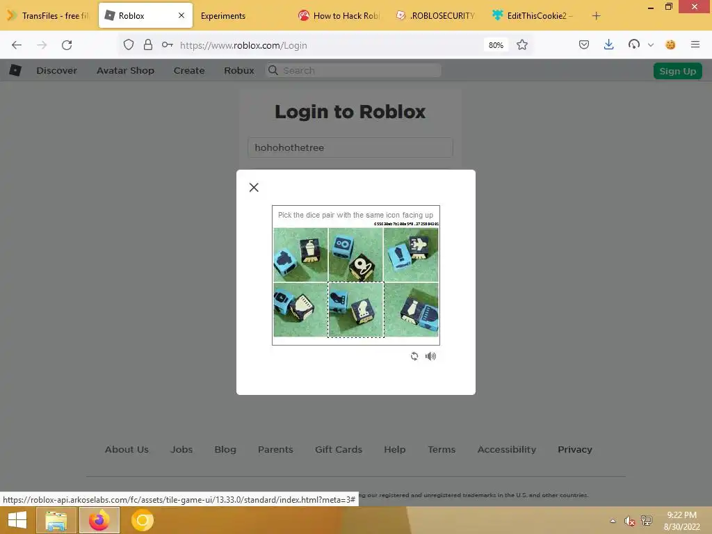Pick the bottom-middle highlighted dice tile
This screenshot has height=534, width=712.
355,309
